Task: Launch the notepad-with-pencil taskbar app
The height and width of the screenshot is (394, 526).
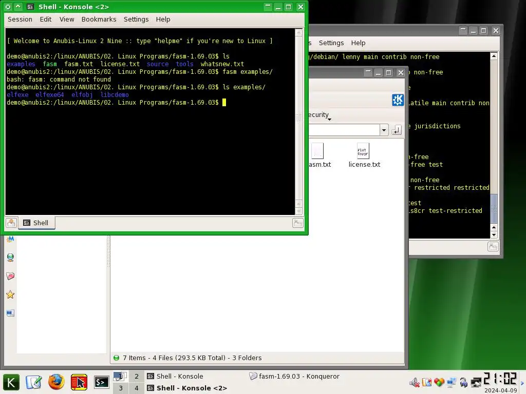Action: click(34, 382)
